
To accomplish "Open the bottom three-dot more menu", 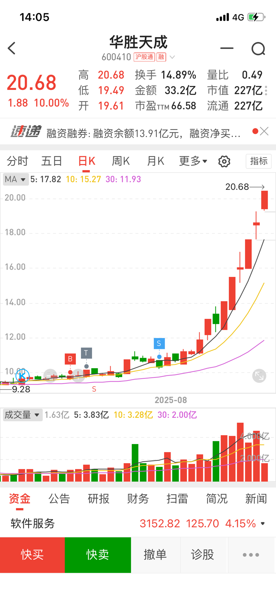I will tap(251, 555).
